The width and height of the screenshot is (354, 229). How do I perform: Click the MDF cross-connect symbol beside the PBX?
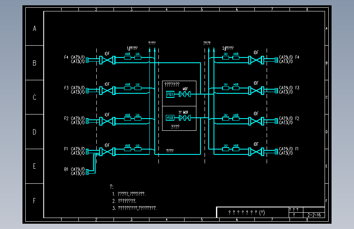point(185,94)
